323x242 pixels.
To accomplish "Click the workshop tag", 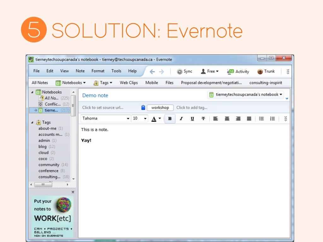I will (x=160, y=108).
